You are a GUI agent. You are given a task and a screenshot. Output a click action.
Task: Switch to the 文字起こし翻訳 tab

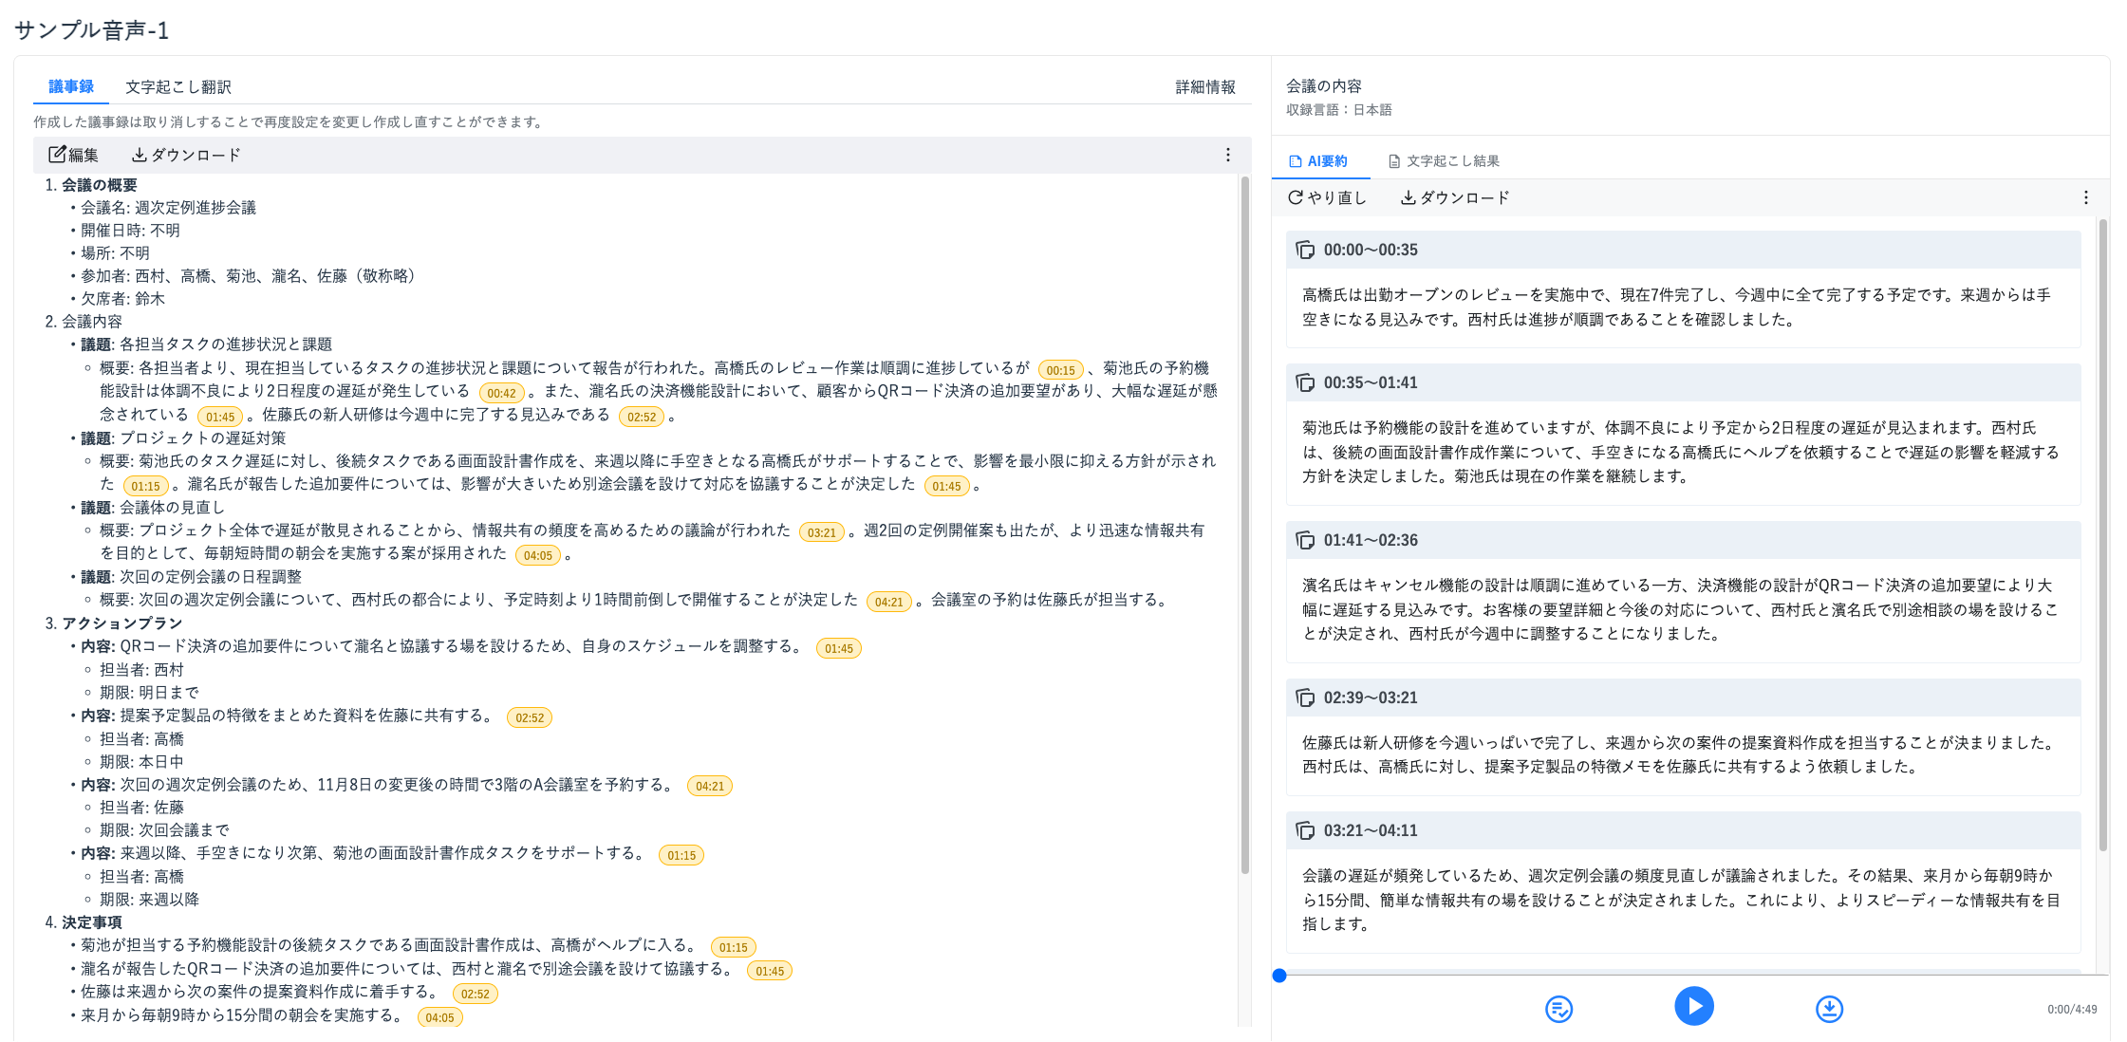pos(177,87)
